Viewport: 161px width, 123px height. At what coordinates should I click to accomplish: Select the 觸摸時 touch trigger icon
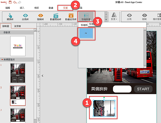(x=10, y=17)
